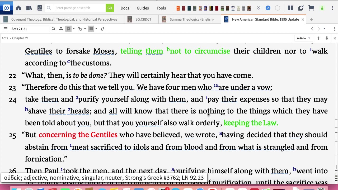The image size is (338, 190).
Task: Open the Docs menu
Action: pos(125,8)
